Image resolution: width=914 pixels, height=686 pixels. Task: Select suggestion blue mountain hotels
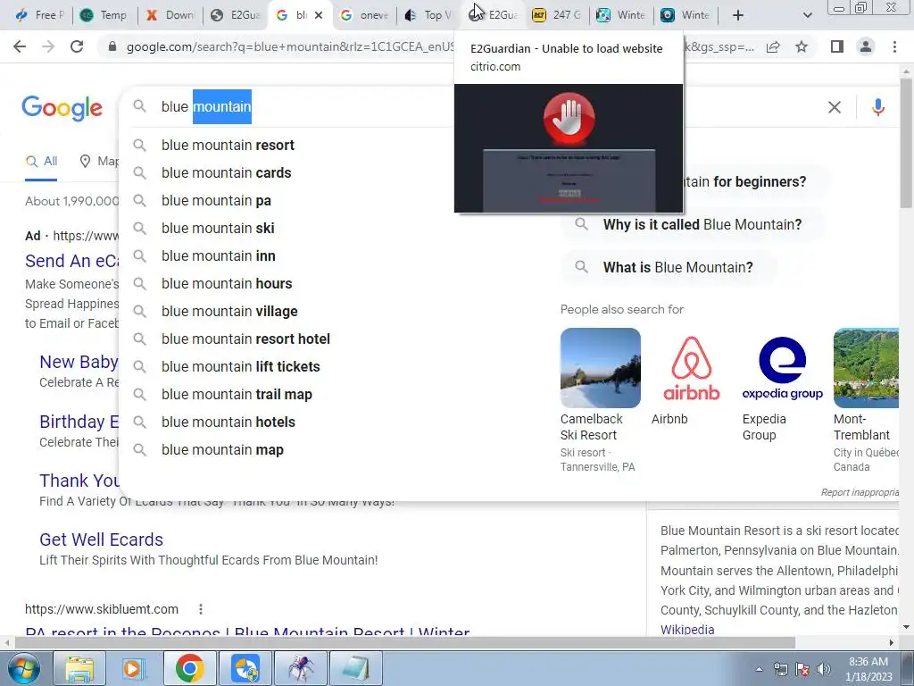click(x=228, y=422)
